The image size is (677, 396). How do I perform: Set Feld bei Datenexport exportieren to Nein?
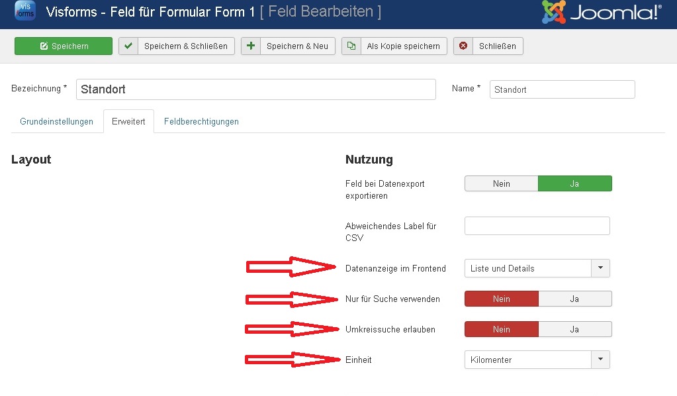tap(501, 183)
